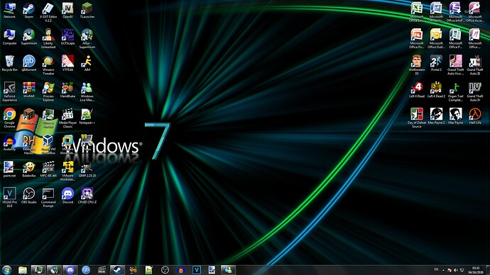Open the Google Chrome shortcut
The image size is (490, 275).
[9, 118]
